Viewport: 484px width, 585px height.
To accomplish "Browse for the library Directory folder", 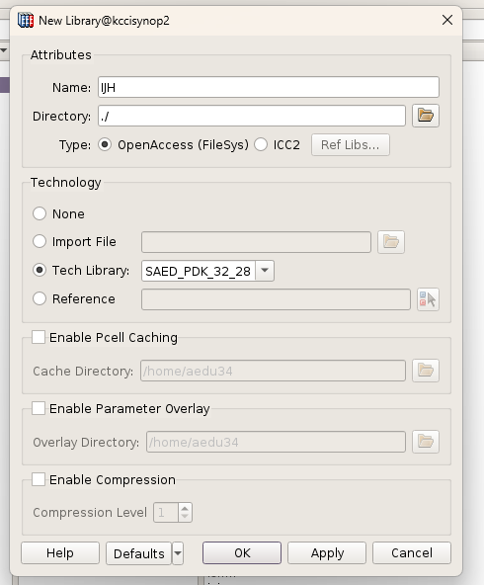I will coord(426,116).
